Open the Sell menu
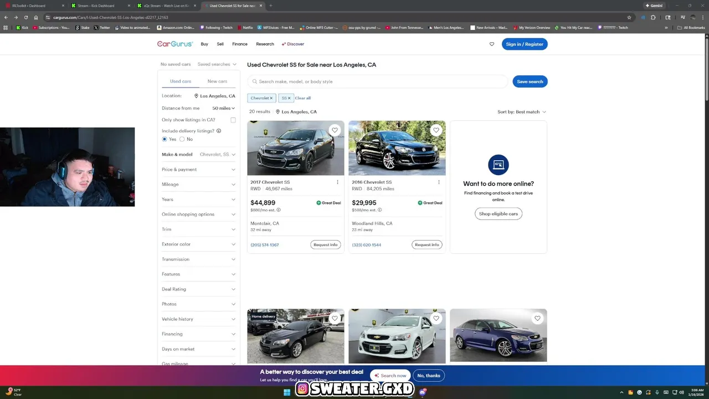This screenshot has width=709, height=399. [220, 44]
